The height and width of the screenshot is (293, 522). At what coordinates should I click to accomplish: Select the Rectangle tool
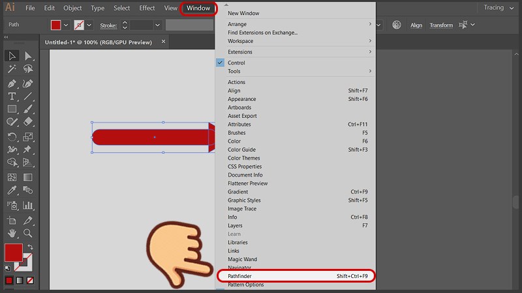12,109
